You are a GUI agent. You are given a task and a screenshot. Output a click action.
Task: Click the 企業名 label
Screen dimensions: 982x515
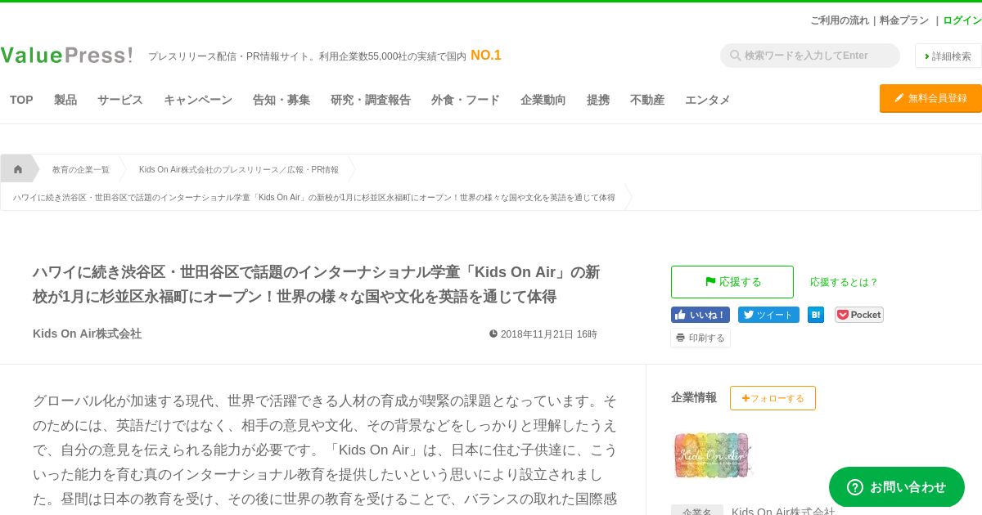[697, 511]
